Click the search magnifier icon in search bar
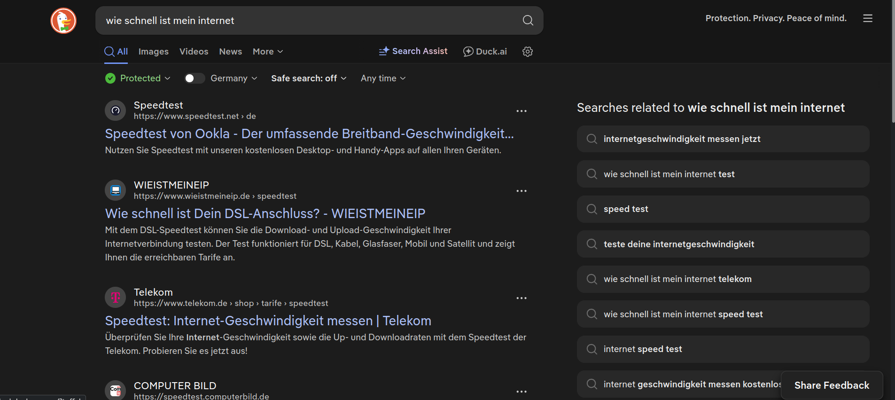The height and width of the screenshot is (400, 895). [x=528, y=20]
